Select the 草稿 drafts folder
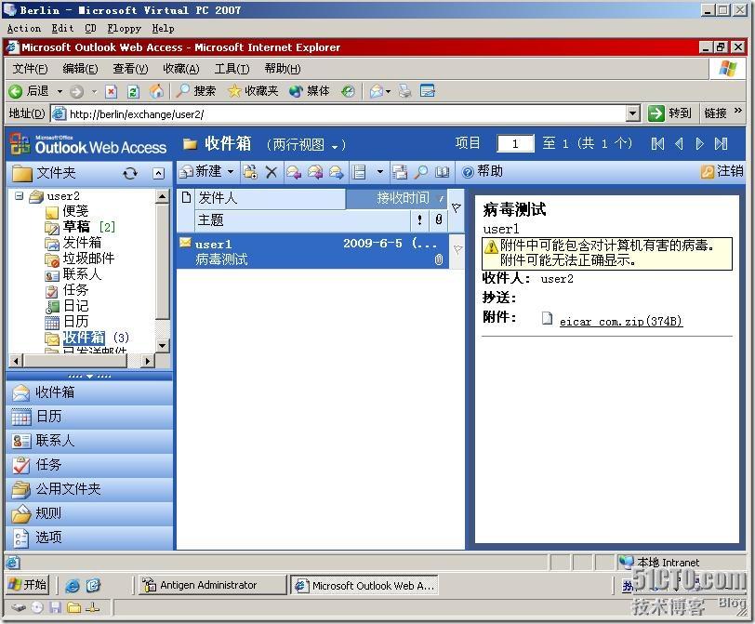The height and width of the screenshot is (624, 755). [x=76, y=227]
